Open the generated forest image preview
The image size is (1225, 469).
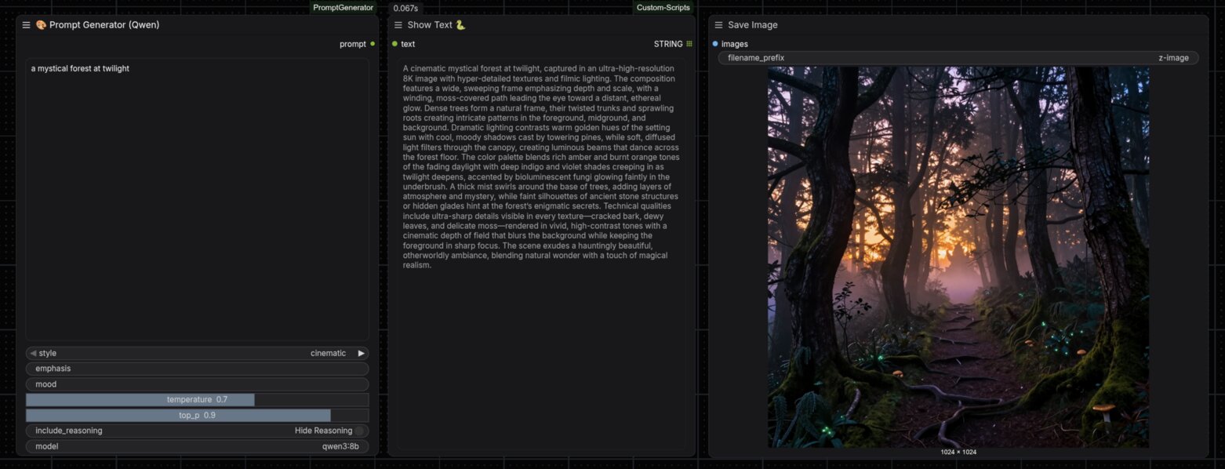(958, 257)
